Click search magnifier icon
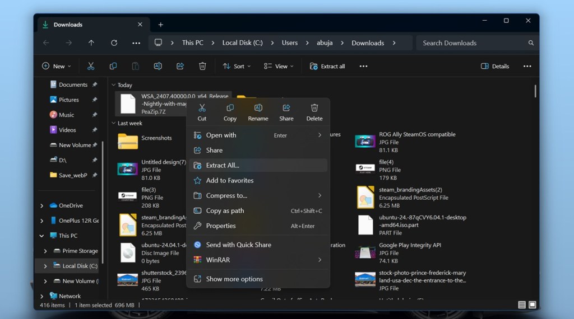 pos(531,43)
